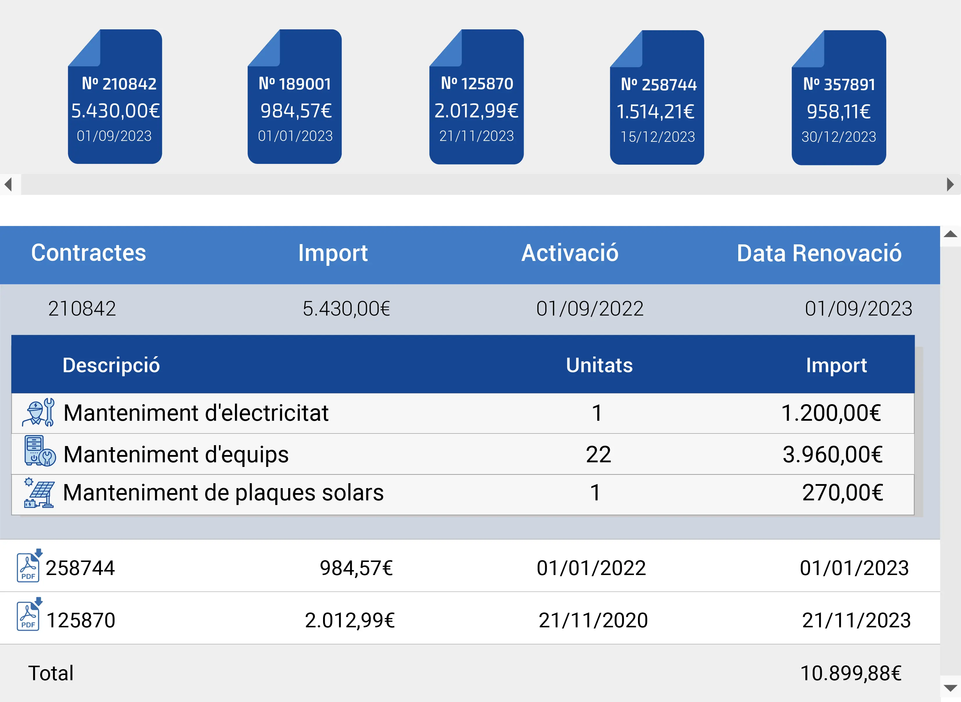Screen dimensions: 961x702
Task: Download PDF for contract 125870
Action: (x=29, y=614)
